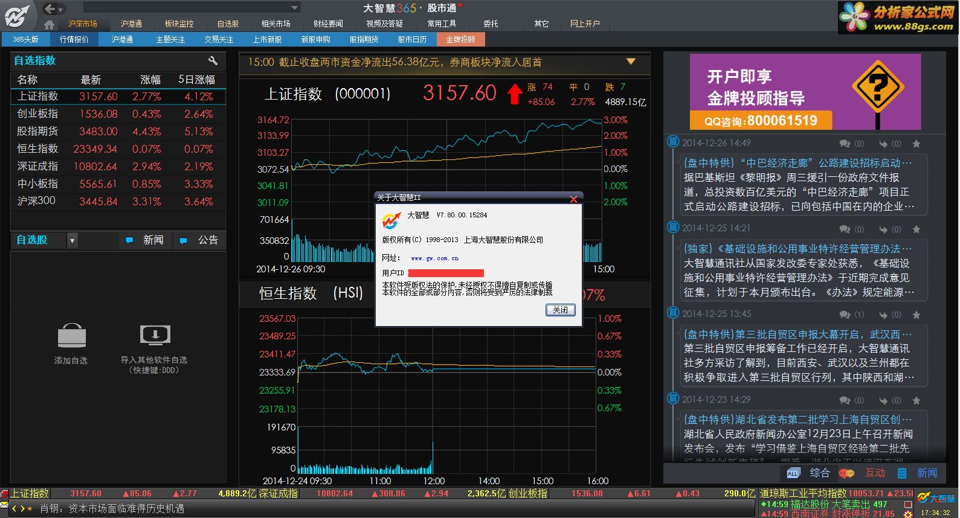960x518 pixels.
Task: Open the www.gw.com.cn link
Action: pos(434,258)
